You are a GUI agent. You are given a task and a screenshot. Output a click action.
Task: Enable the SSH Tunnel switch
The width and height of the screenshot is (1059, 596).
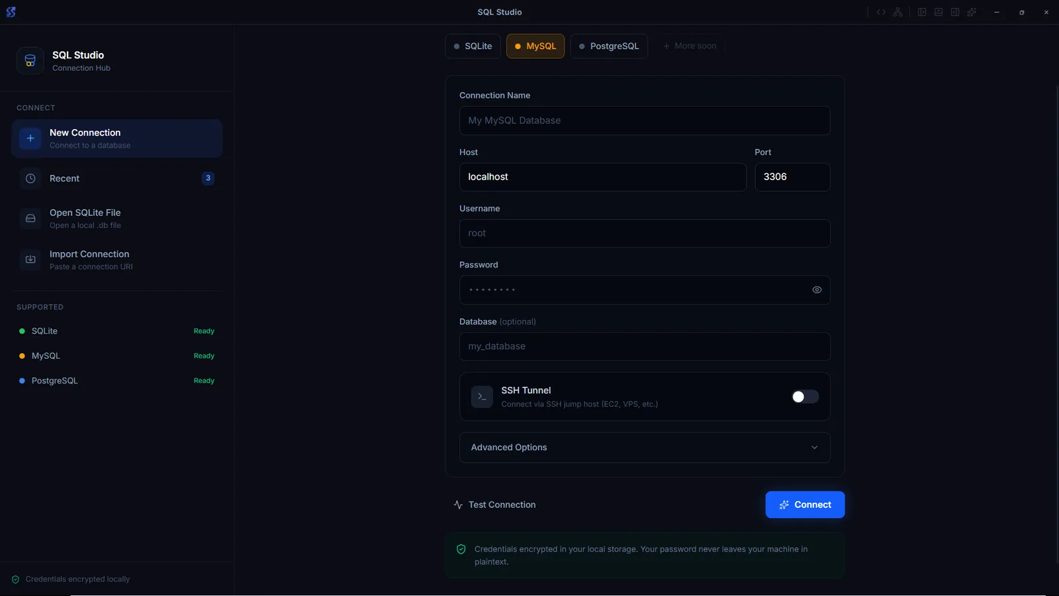point(805,397)
